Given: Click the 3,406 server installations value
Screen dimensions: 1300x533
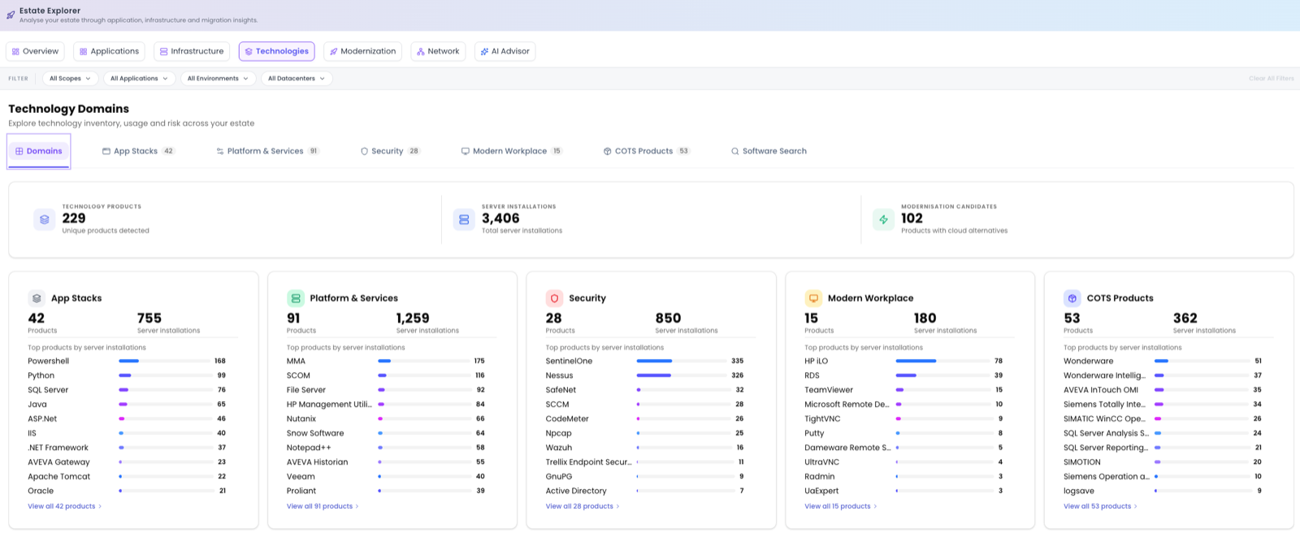Looking at the screenshot, I should (x=500, y=219).
